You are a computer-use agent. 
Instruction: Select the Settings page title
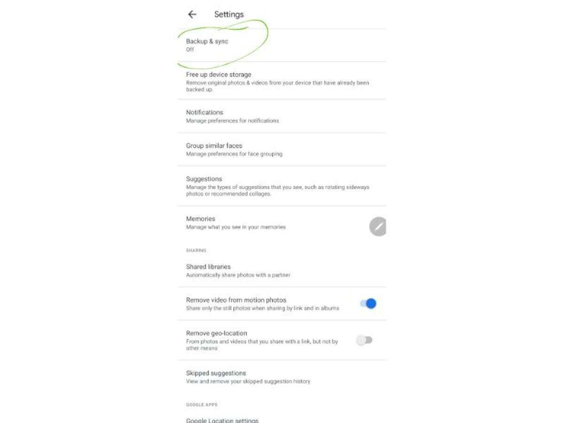coord(229,15)
